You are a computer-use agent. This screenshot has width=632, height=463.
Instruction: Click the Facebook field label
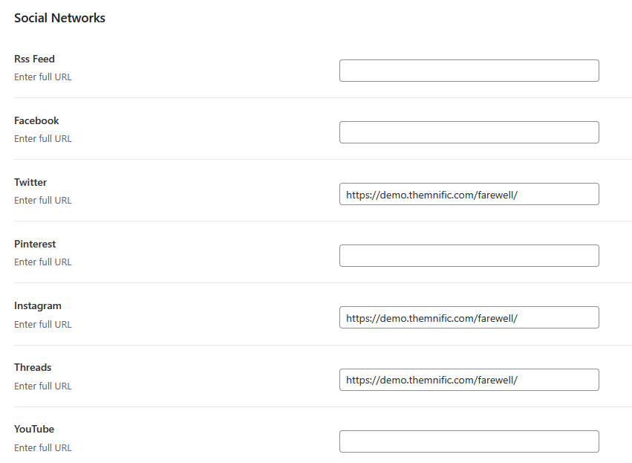(x=36, y=120)
